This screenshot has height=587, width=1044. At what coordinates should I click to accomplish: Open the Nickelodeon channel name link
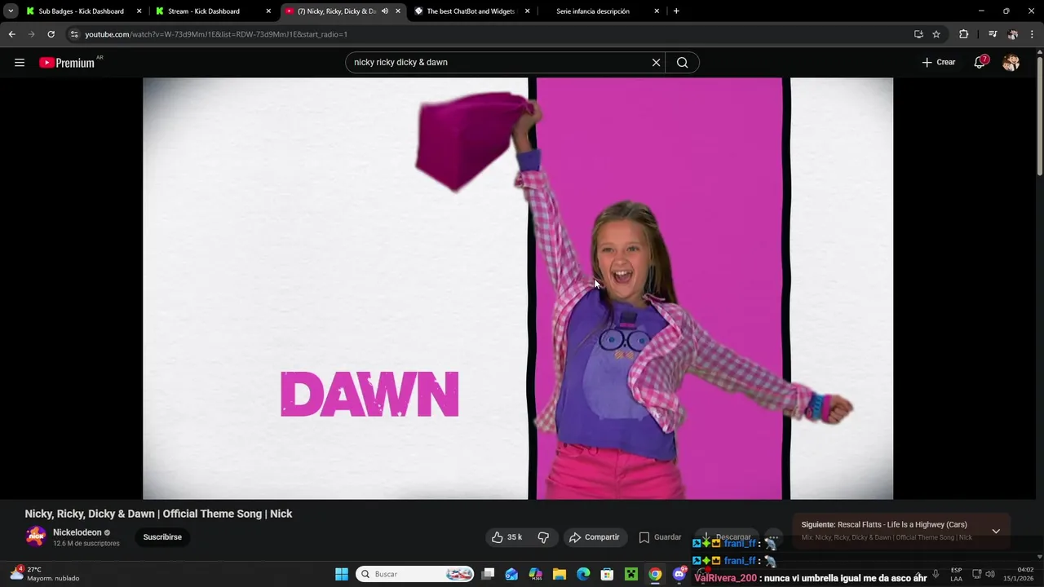pyautogui.click(x=77, y=532)
